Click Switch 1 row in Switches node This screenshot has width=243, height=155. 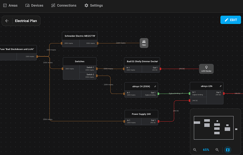pos(88,69)
